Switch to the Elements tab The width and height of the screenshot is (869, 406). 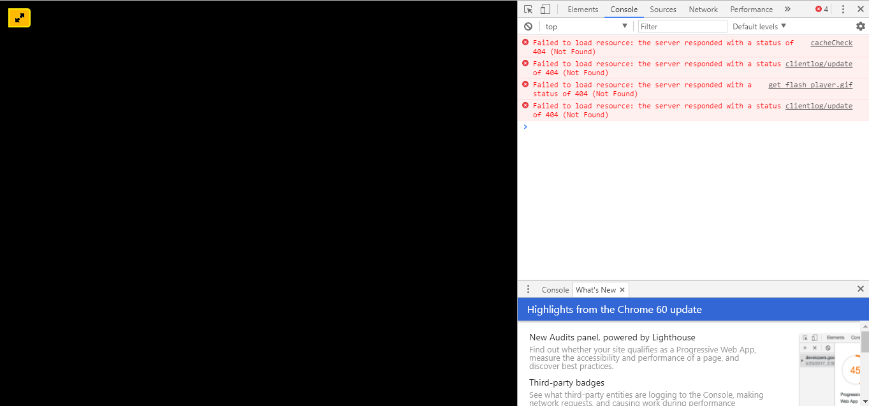(583, 9)
